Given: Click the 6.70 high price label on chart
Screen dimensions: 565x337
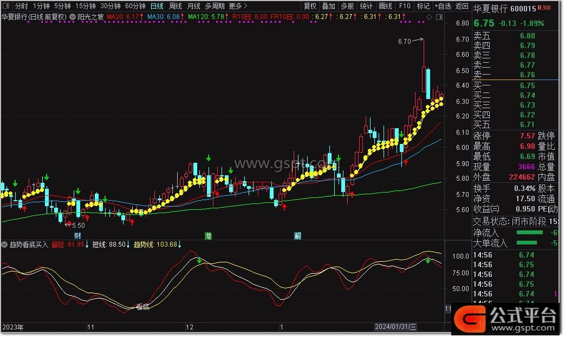Looking at the screenshot, I should tap(404, 41).
